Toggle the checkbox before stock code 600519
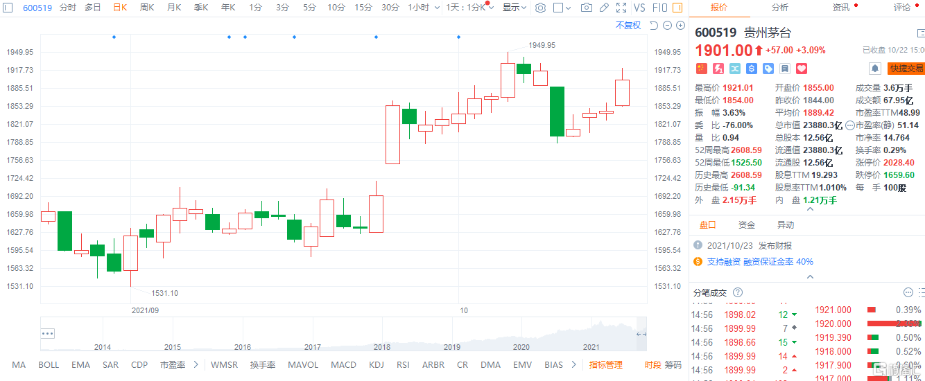Viewport: 925px width, 381px height. (9, 8)
